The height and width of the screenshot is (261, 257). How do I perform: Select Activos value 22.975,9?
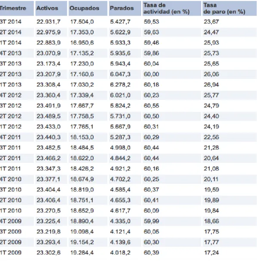pos(49,32)
